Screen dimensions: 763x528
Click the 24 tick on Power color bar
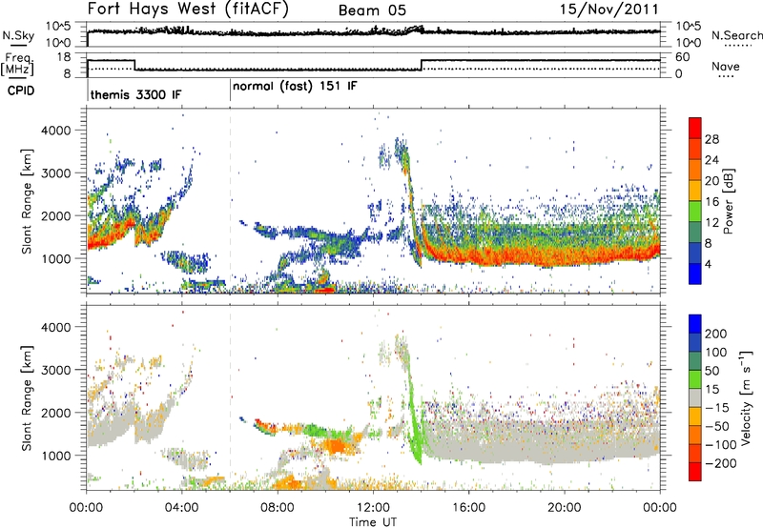click(711, 160)
